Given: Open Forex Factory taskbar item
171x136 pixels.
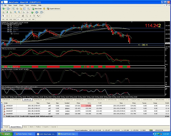Looking at the screenshot, I should tap(25, 134).
